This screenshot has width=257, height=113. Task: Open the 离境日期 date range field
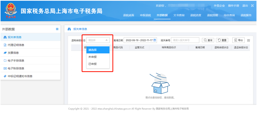[x=140, y=40]
